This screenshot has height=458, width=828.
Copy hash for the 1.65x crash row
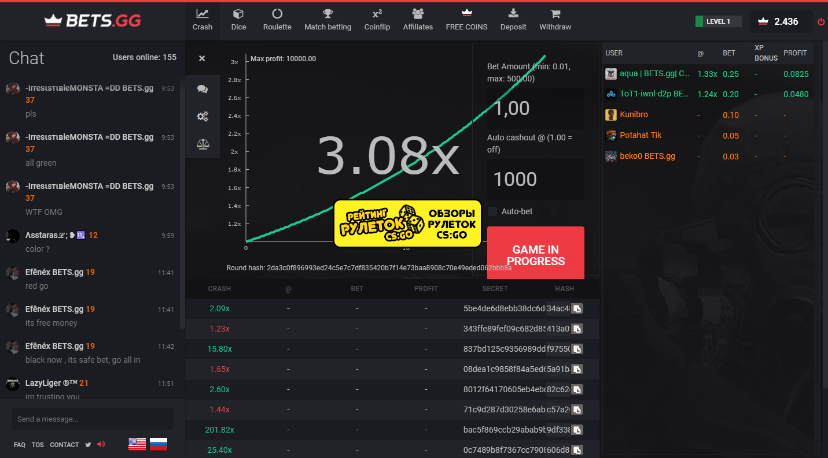click(x=577, y=369)
